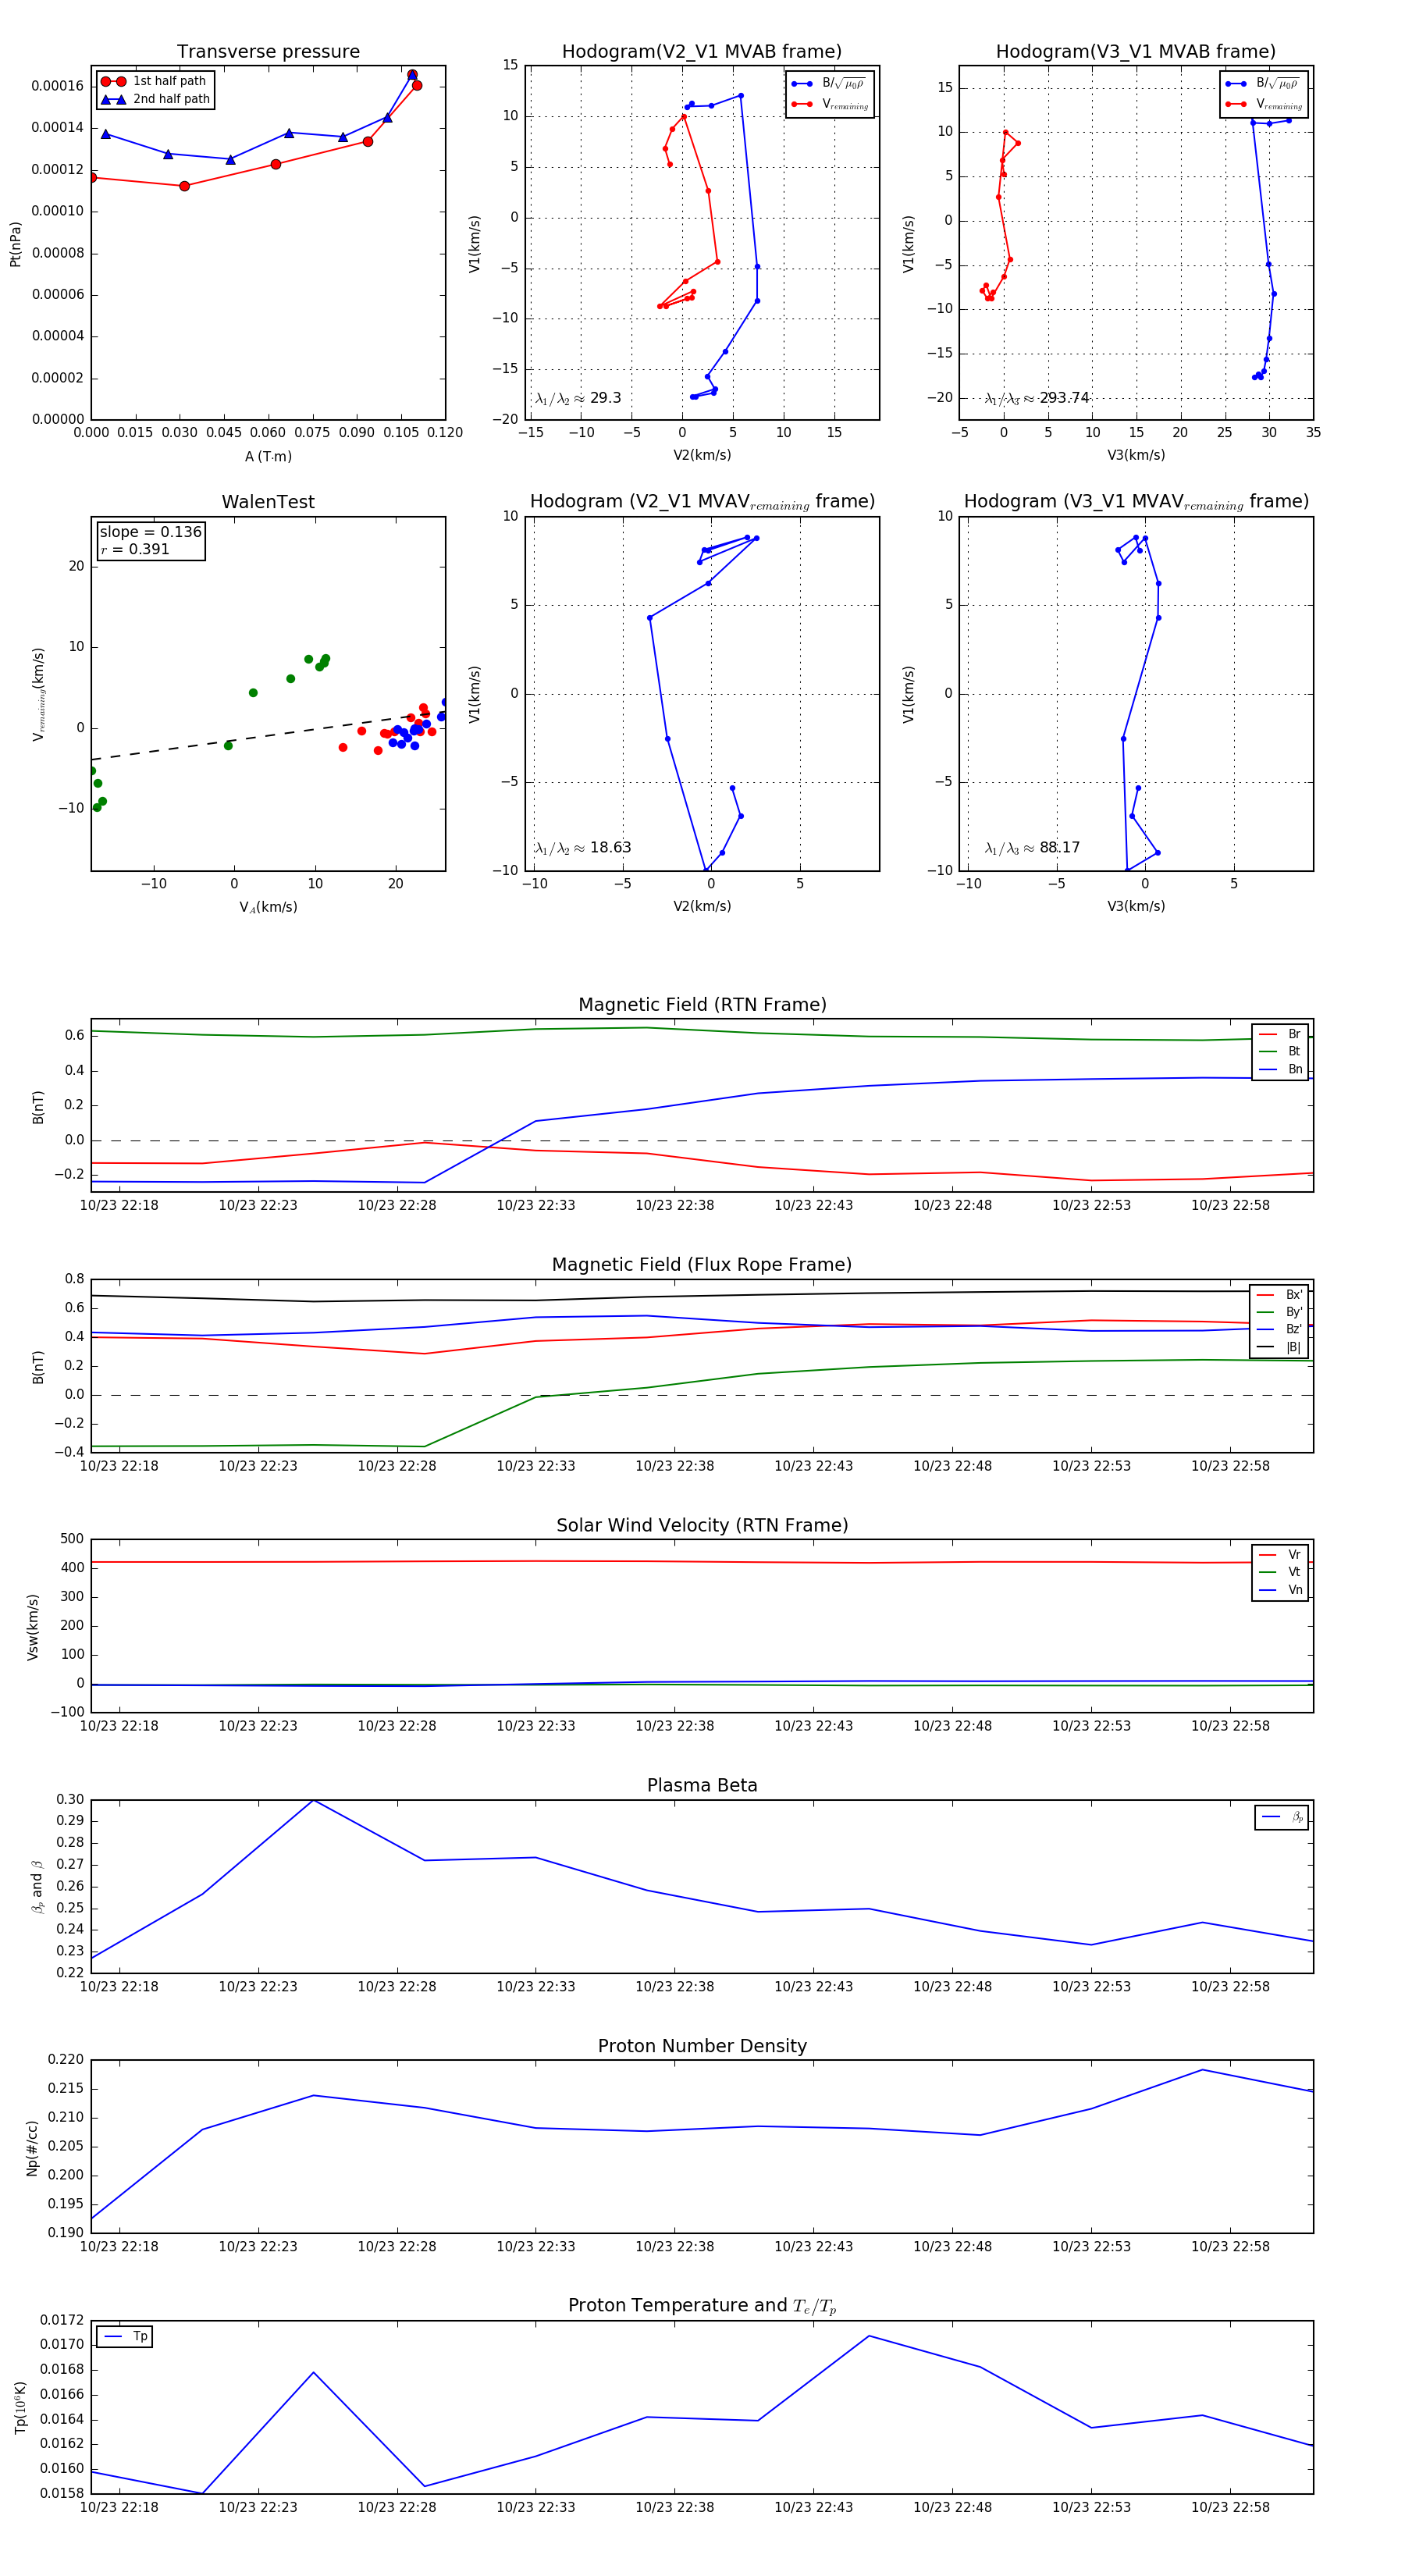Click the 'Hodogram (V3_V1 MVAVremaining frame)' title

click(x=1136, y=502)
